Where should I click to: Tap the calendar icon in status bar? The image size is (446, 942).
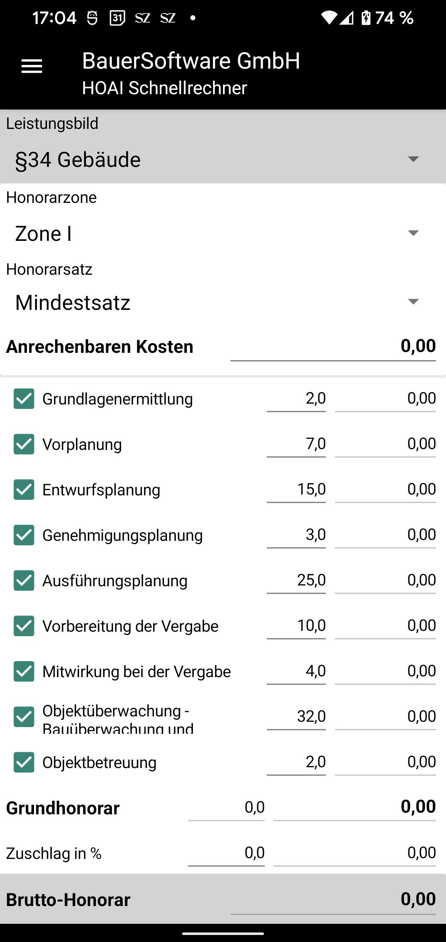click(117, 18)
